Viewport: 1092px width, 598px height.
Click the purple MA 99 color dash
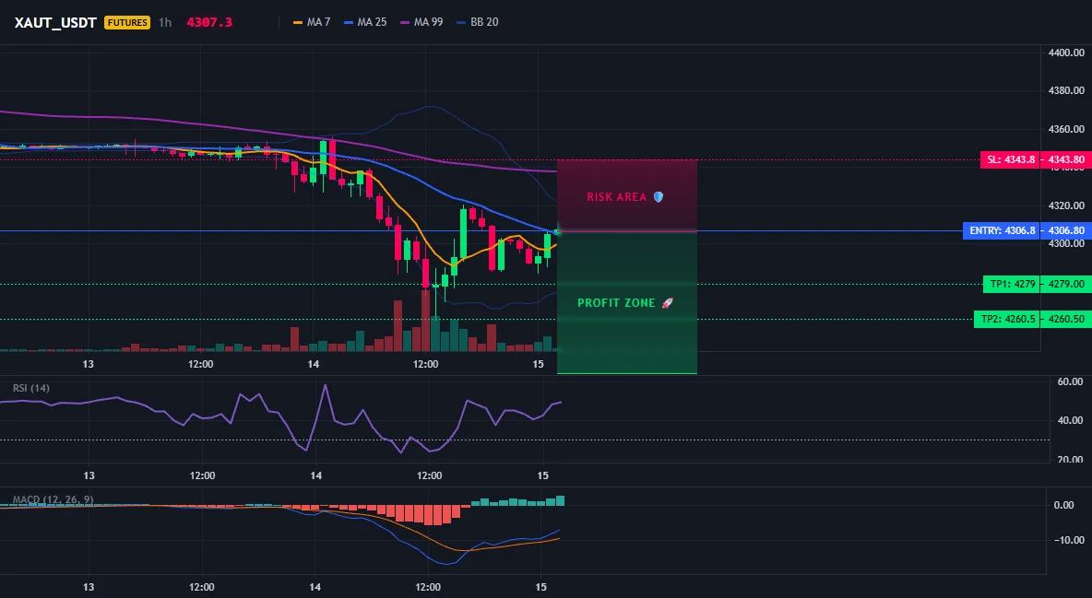tap(405, 22)
